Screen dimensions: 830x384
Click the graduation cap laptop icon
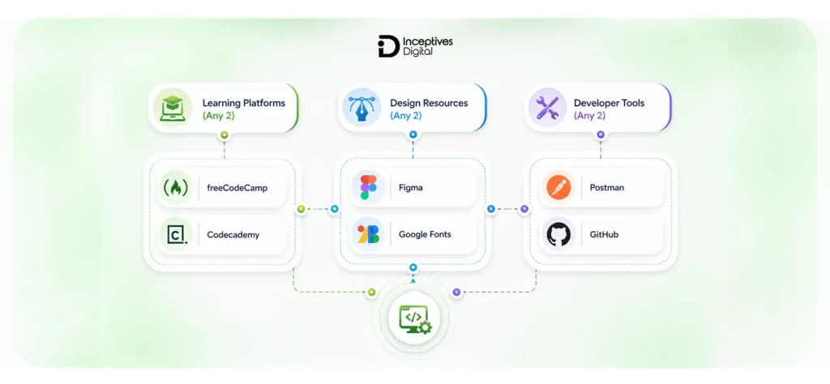(172, 108)
